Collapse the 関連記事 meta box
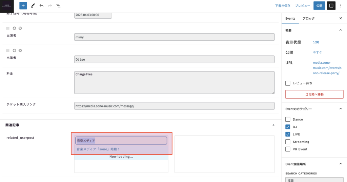The width and height of the screenshot is (347, 182). tap(273, 125)
